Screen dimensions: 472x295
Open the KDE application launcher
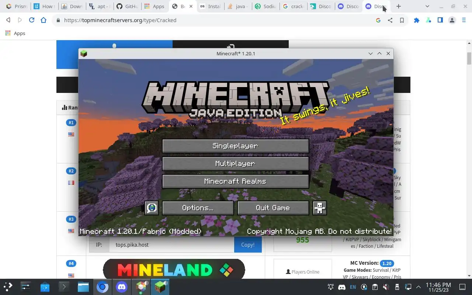[8, 287]
